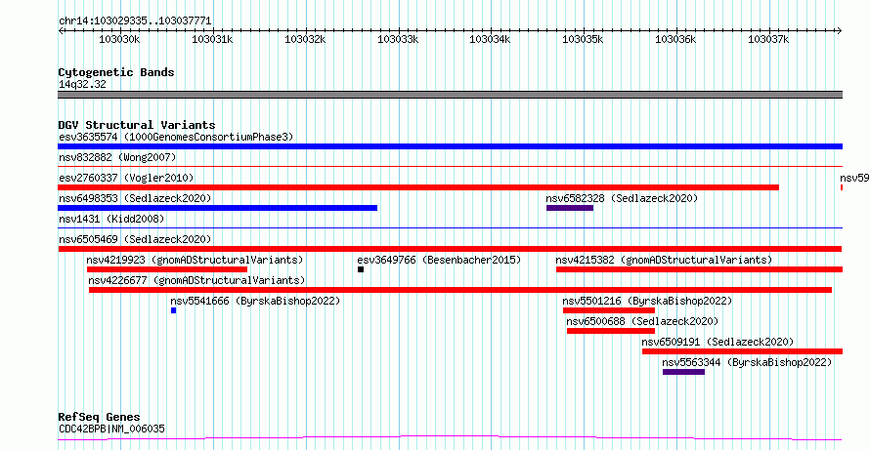Click the truncated nsv59 label at right edge
The image size is (870, 450).
click(x=854, y=178)
